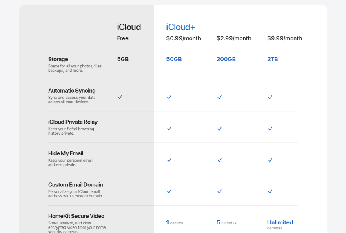Click Automatic Syncing checkmark under $2.99 plan
Viewport: 346px width, 233px height.
[220, 97]
